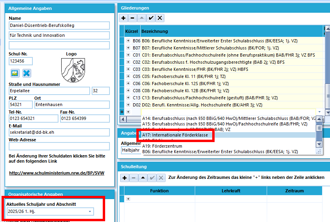
Task: Expand the B06 Gliederung row
Action: 128,41
